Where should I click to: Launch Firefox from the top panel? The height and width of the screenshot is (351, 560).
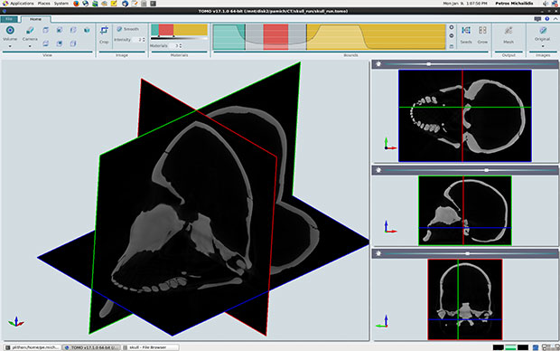76,4
